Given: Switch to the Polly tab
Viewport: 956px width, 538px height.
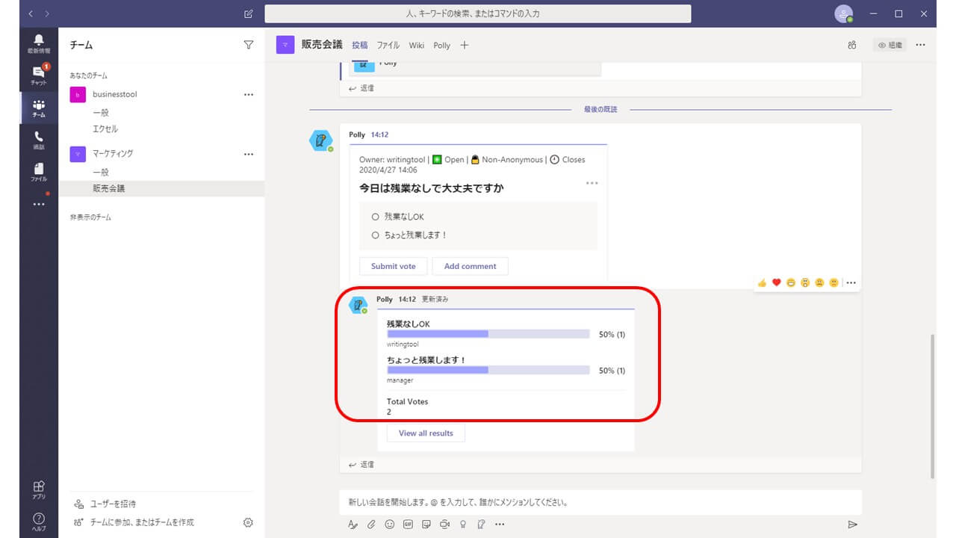Looking at the screenshot, I should point(441,46).
